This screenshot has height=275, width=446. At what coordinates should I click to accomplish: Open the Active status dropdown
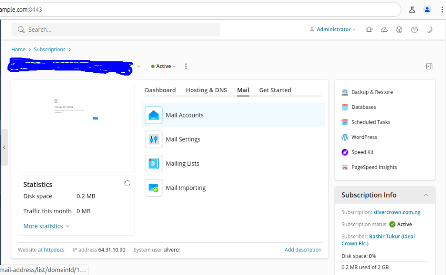[163, 66]
